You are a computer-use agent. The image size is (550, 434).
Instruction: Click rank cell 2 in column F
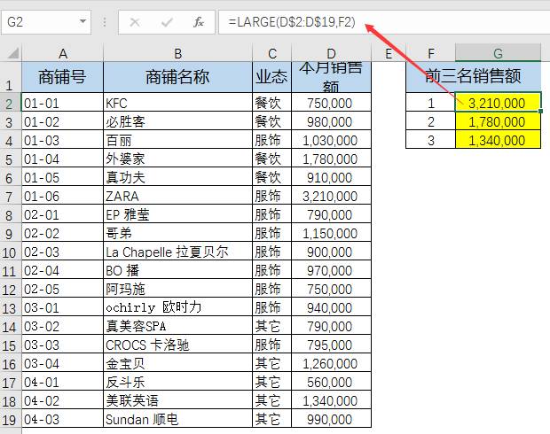pyautogui.click(x=431, y=120)
